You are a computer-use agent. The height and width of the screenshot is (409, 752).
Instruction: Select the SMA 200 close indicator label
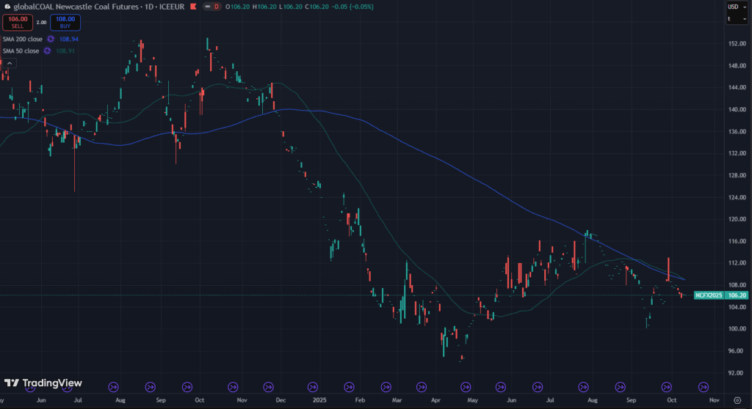[21, 38]
